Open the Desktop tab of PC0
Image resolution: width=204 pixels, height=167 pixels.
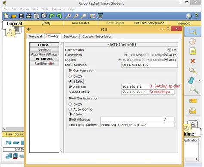coord(70,37)
